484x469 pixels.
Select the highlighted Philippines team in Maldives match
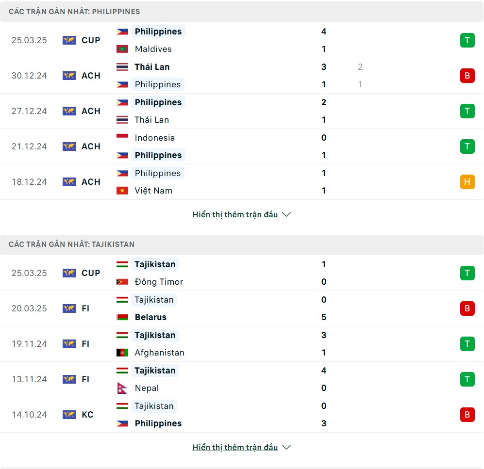click(x=158, y=32)
